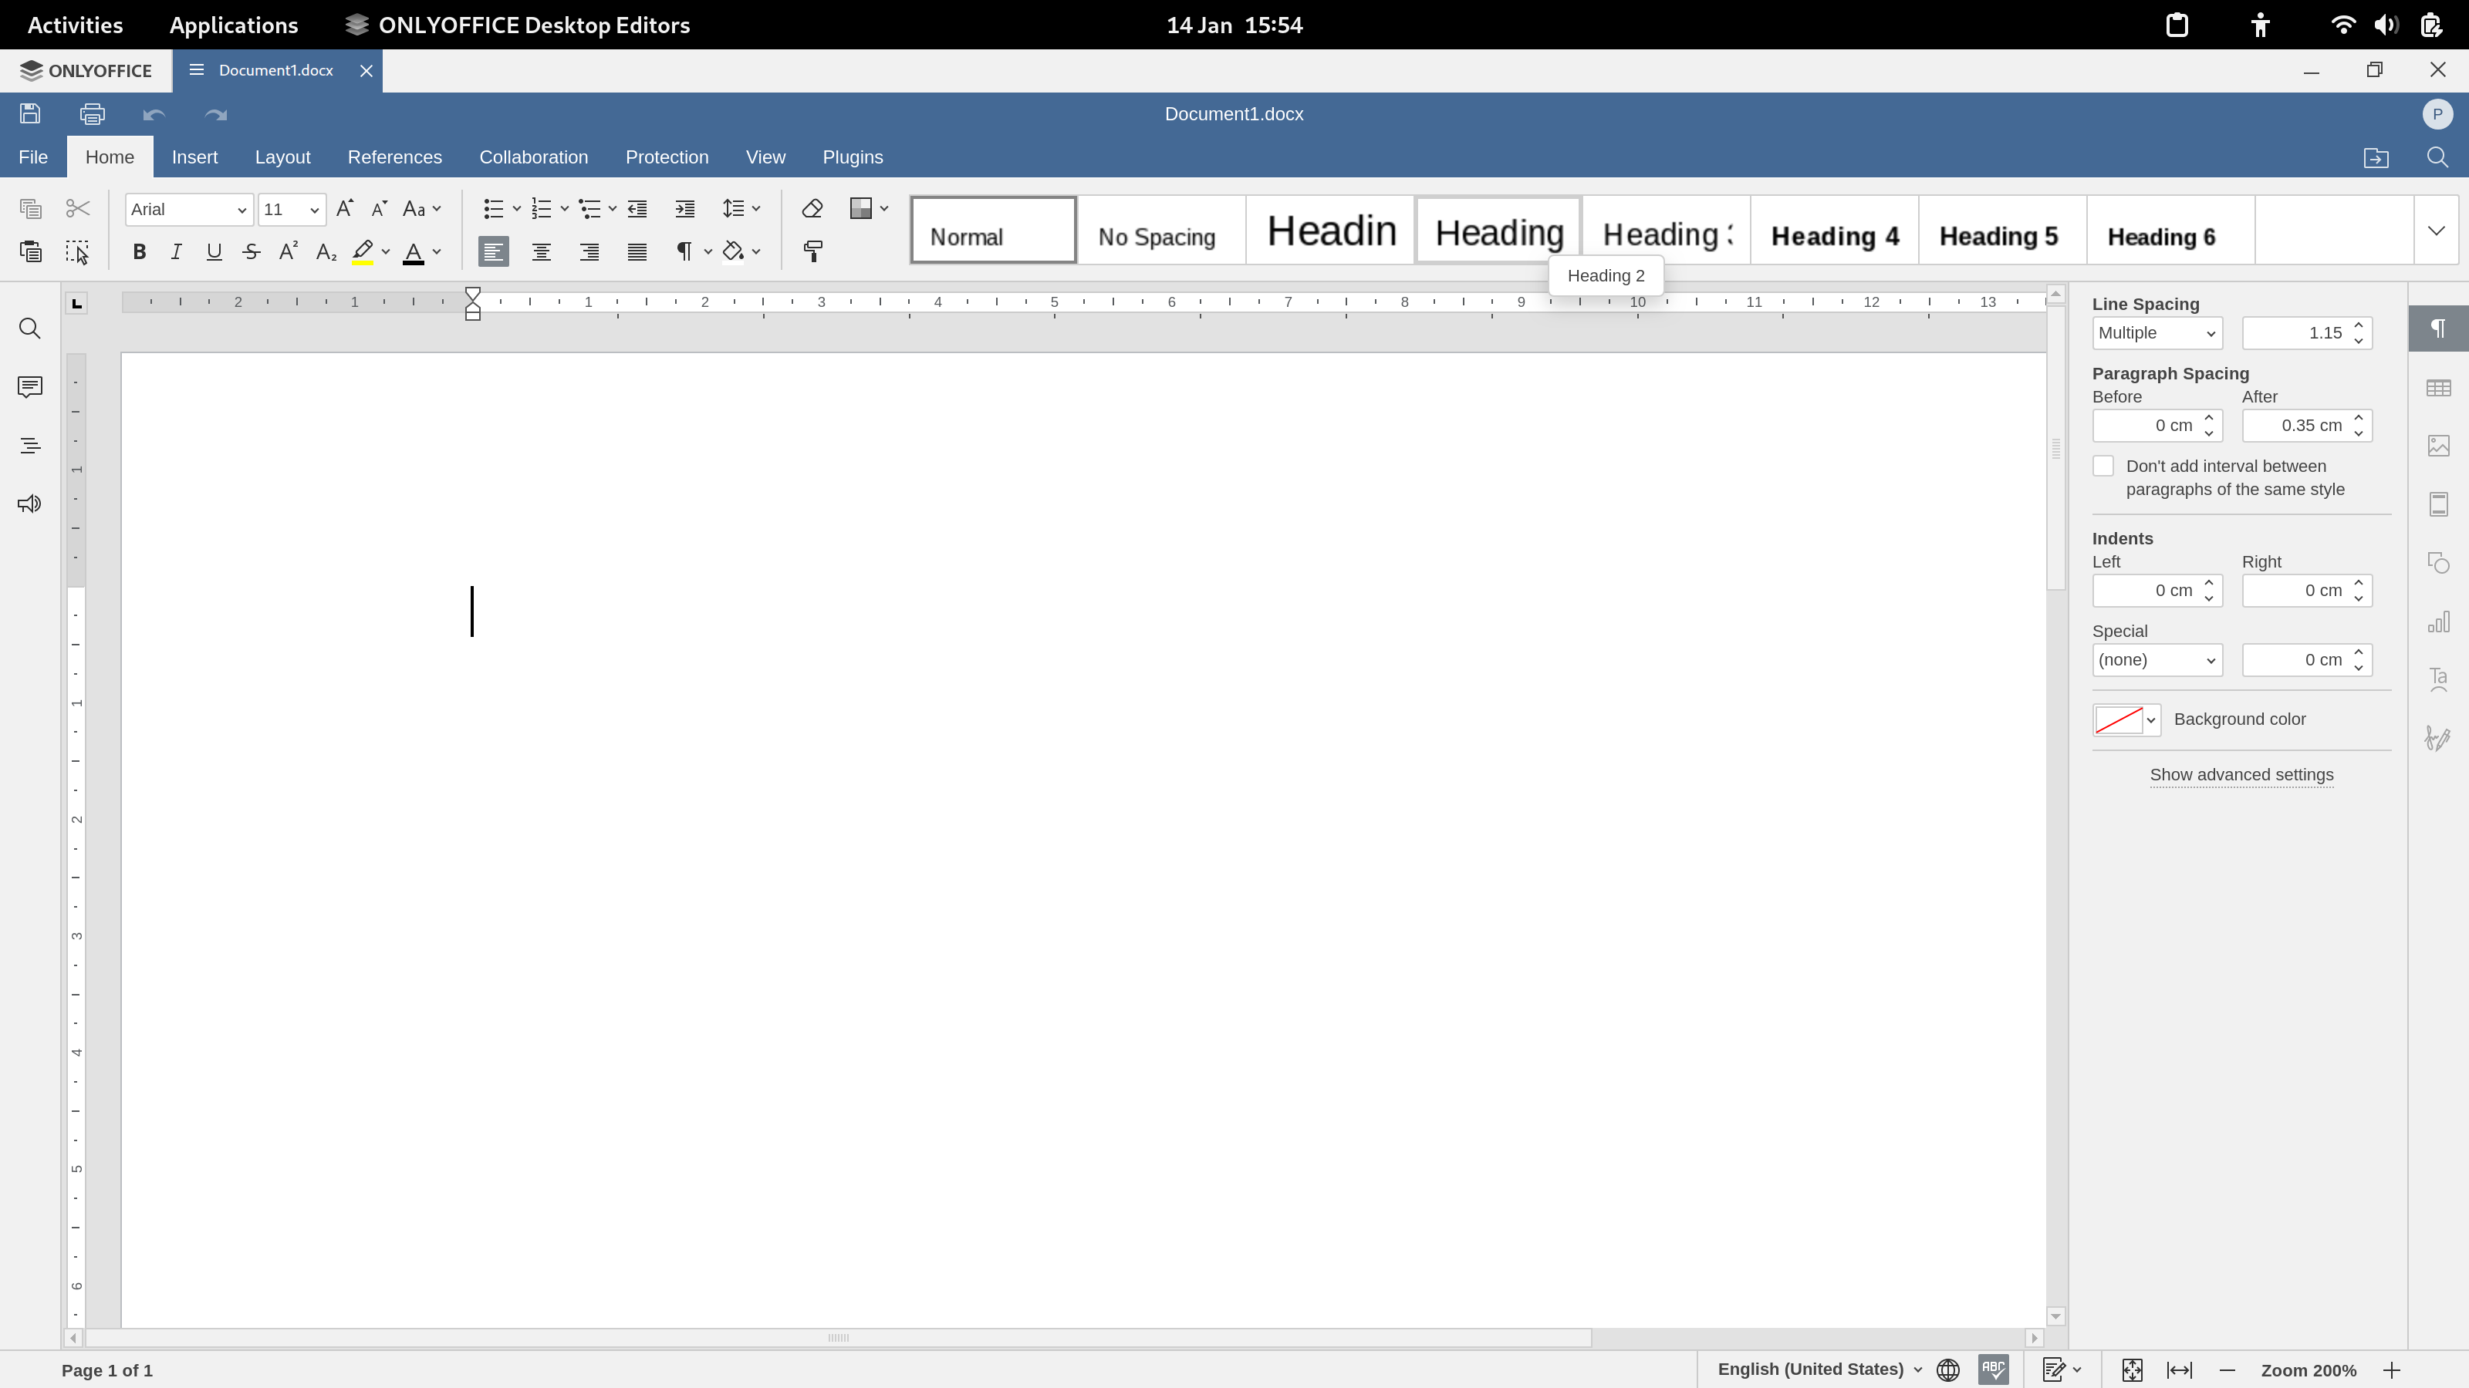
Task: Switch to the Insert tab
Action: pos(194,157)
